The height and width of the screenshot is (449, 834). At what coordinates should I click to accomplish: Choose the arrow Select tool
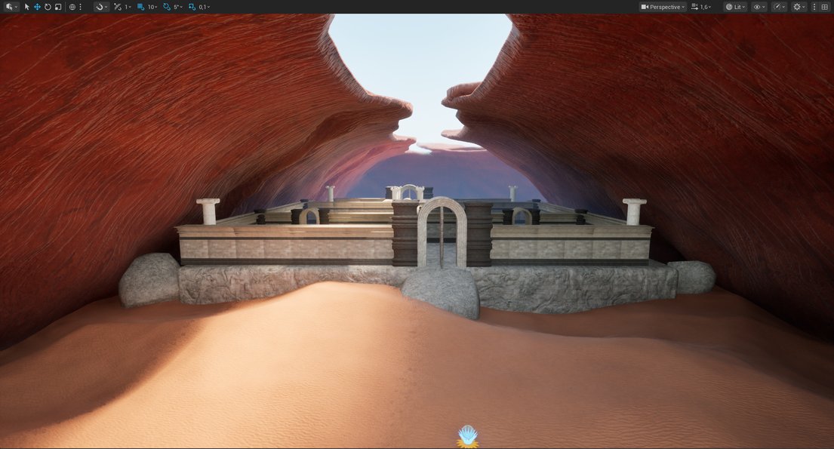coord(27,7)
